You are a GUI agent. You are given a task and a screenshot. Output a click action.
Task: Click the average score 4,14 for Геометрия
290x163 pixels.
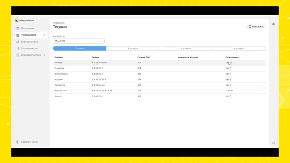pos(139,68)
